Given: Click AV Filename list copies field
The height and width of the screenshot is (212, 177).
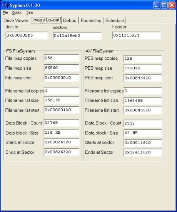Looking at the screenshot, I should pos(143,91).
